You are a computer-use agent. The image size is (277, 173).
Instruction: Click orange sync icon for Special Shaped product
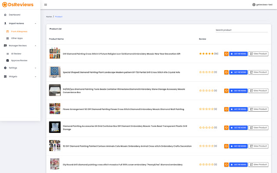point(226,72)
